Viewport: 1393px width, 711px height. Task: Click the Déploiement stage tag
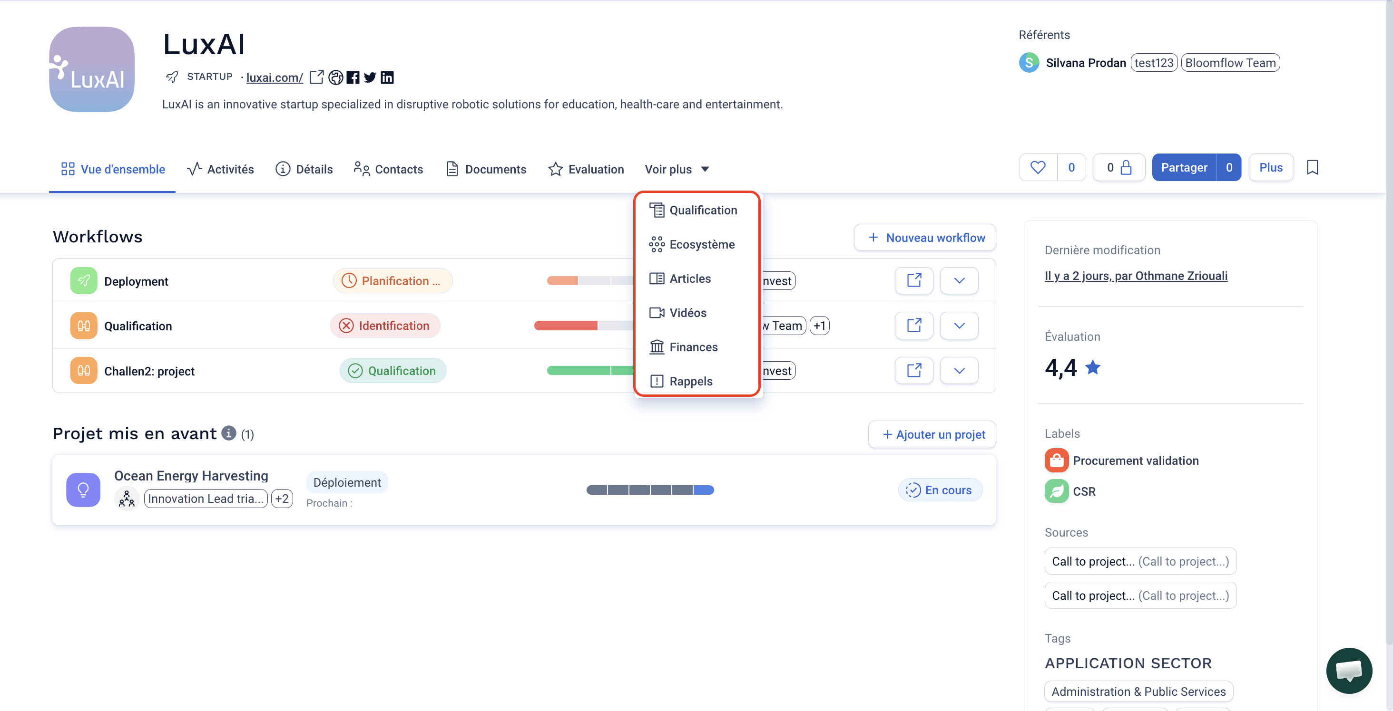(x=347, y=482)
